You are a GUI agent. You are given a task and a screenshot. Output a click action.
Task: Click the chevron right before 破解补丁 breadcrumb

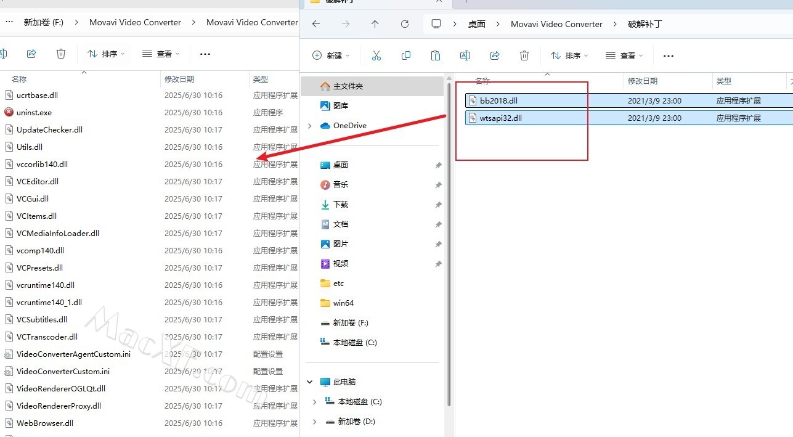point(615,24)
